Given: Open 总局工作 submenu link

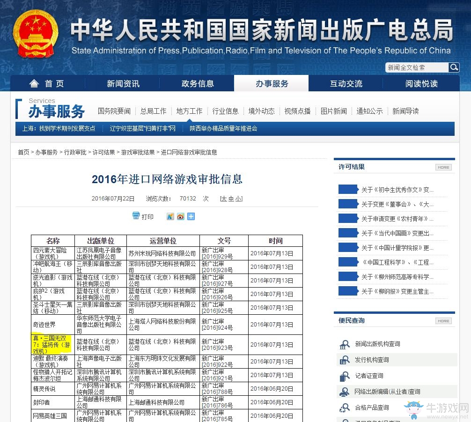Looking at the screenshot, I should tap(153, 111).
